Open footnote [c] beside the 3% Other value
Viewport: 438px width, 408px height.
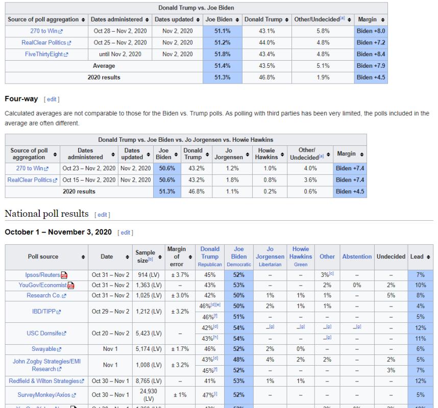coord(331,273)
